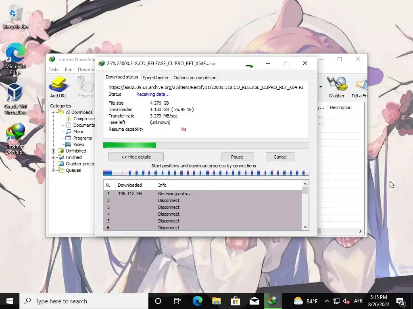Open the clock showing 5:15 PM
This screenshot has height=309, width=413.
(x=378, y=301)
